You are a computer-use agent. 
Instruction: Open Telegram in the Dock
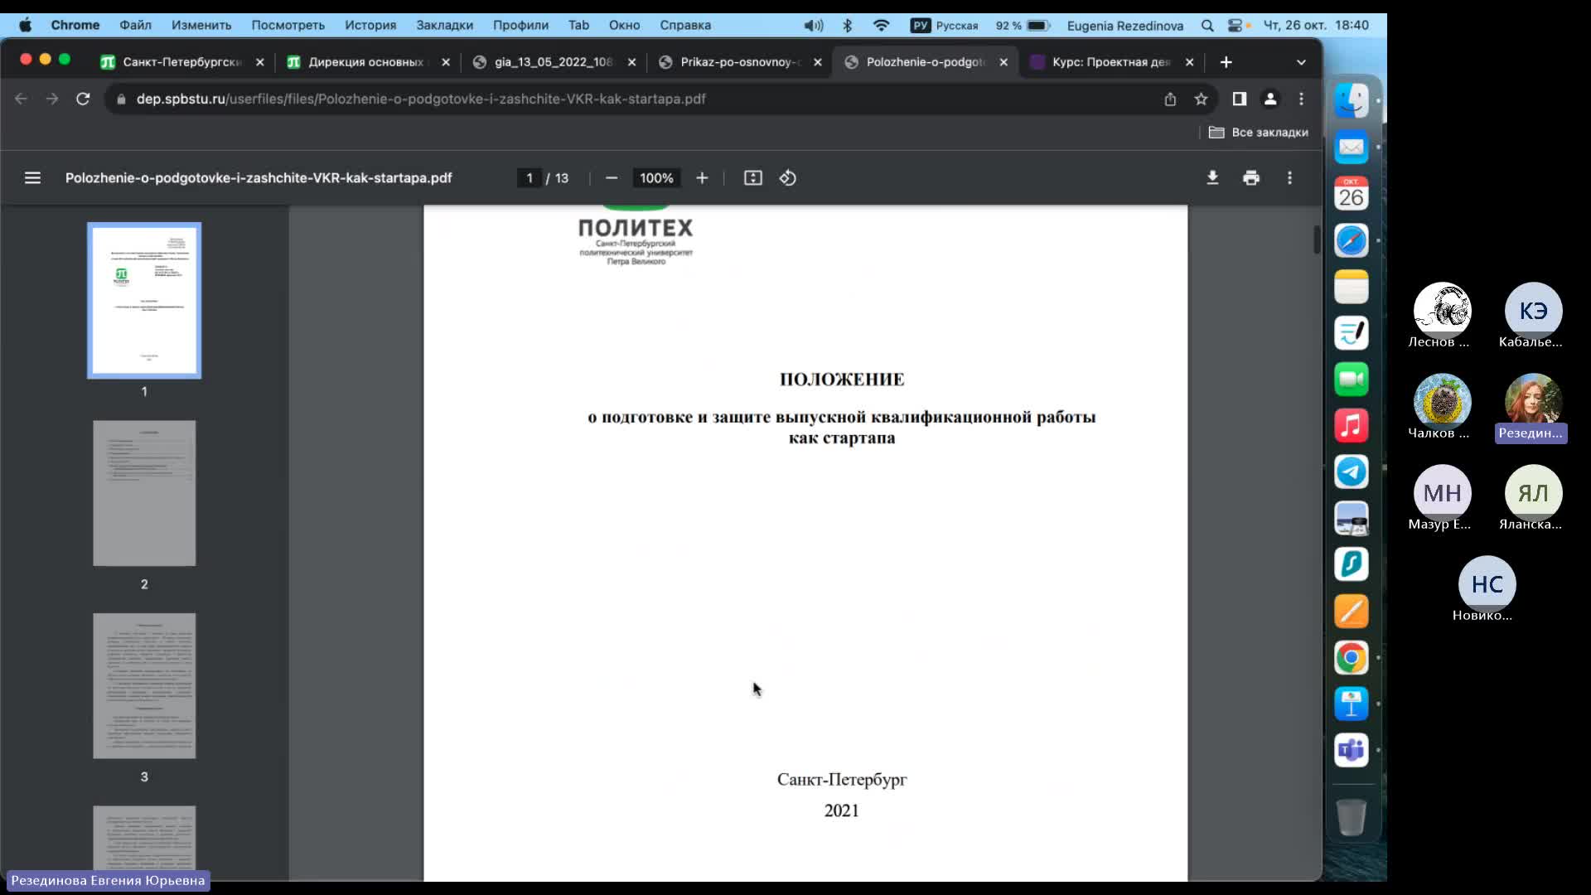(1352, 472)
